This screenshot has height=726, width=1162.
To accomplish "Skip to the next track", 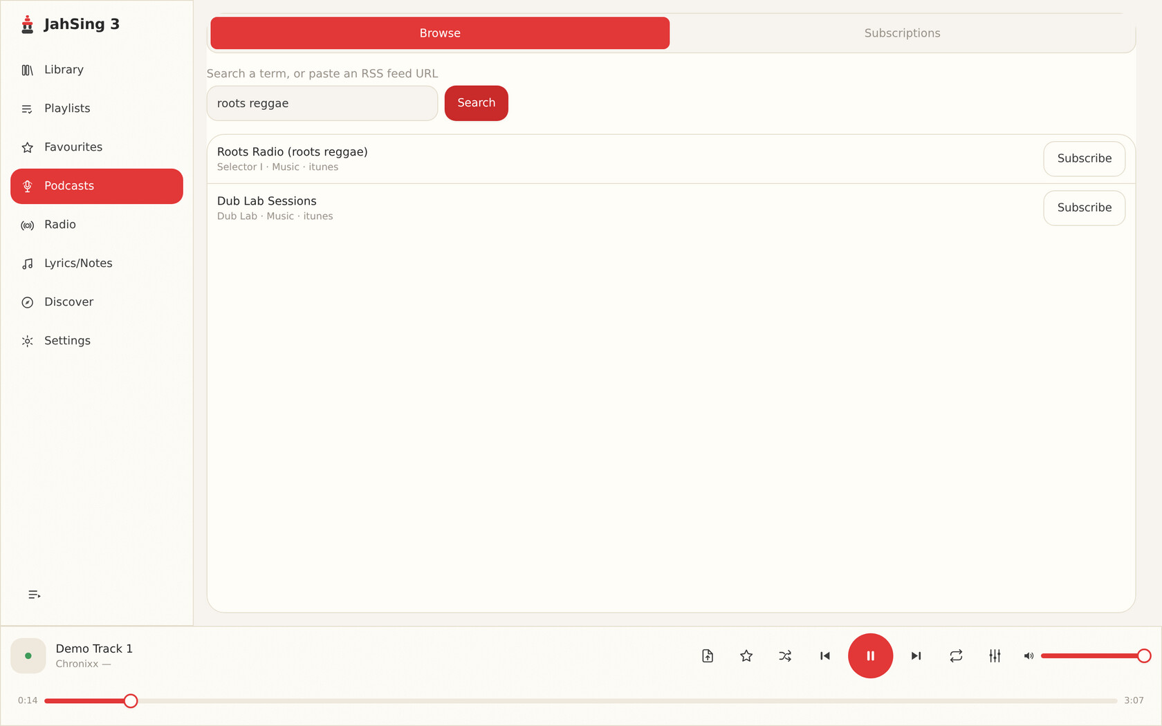I will point(916,656).
